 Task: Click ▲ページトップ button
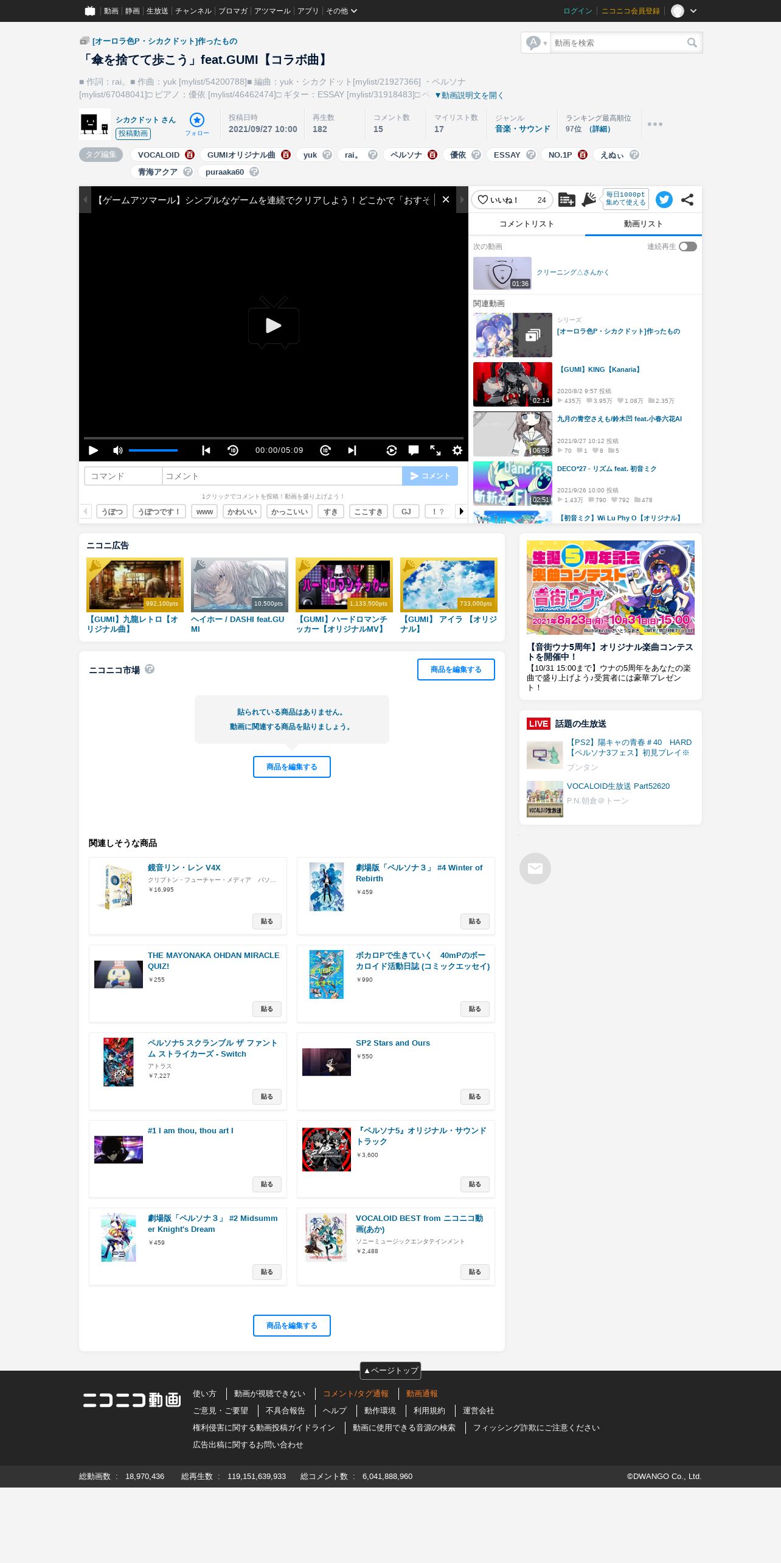coord(390,1370)
